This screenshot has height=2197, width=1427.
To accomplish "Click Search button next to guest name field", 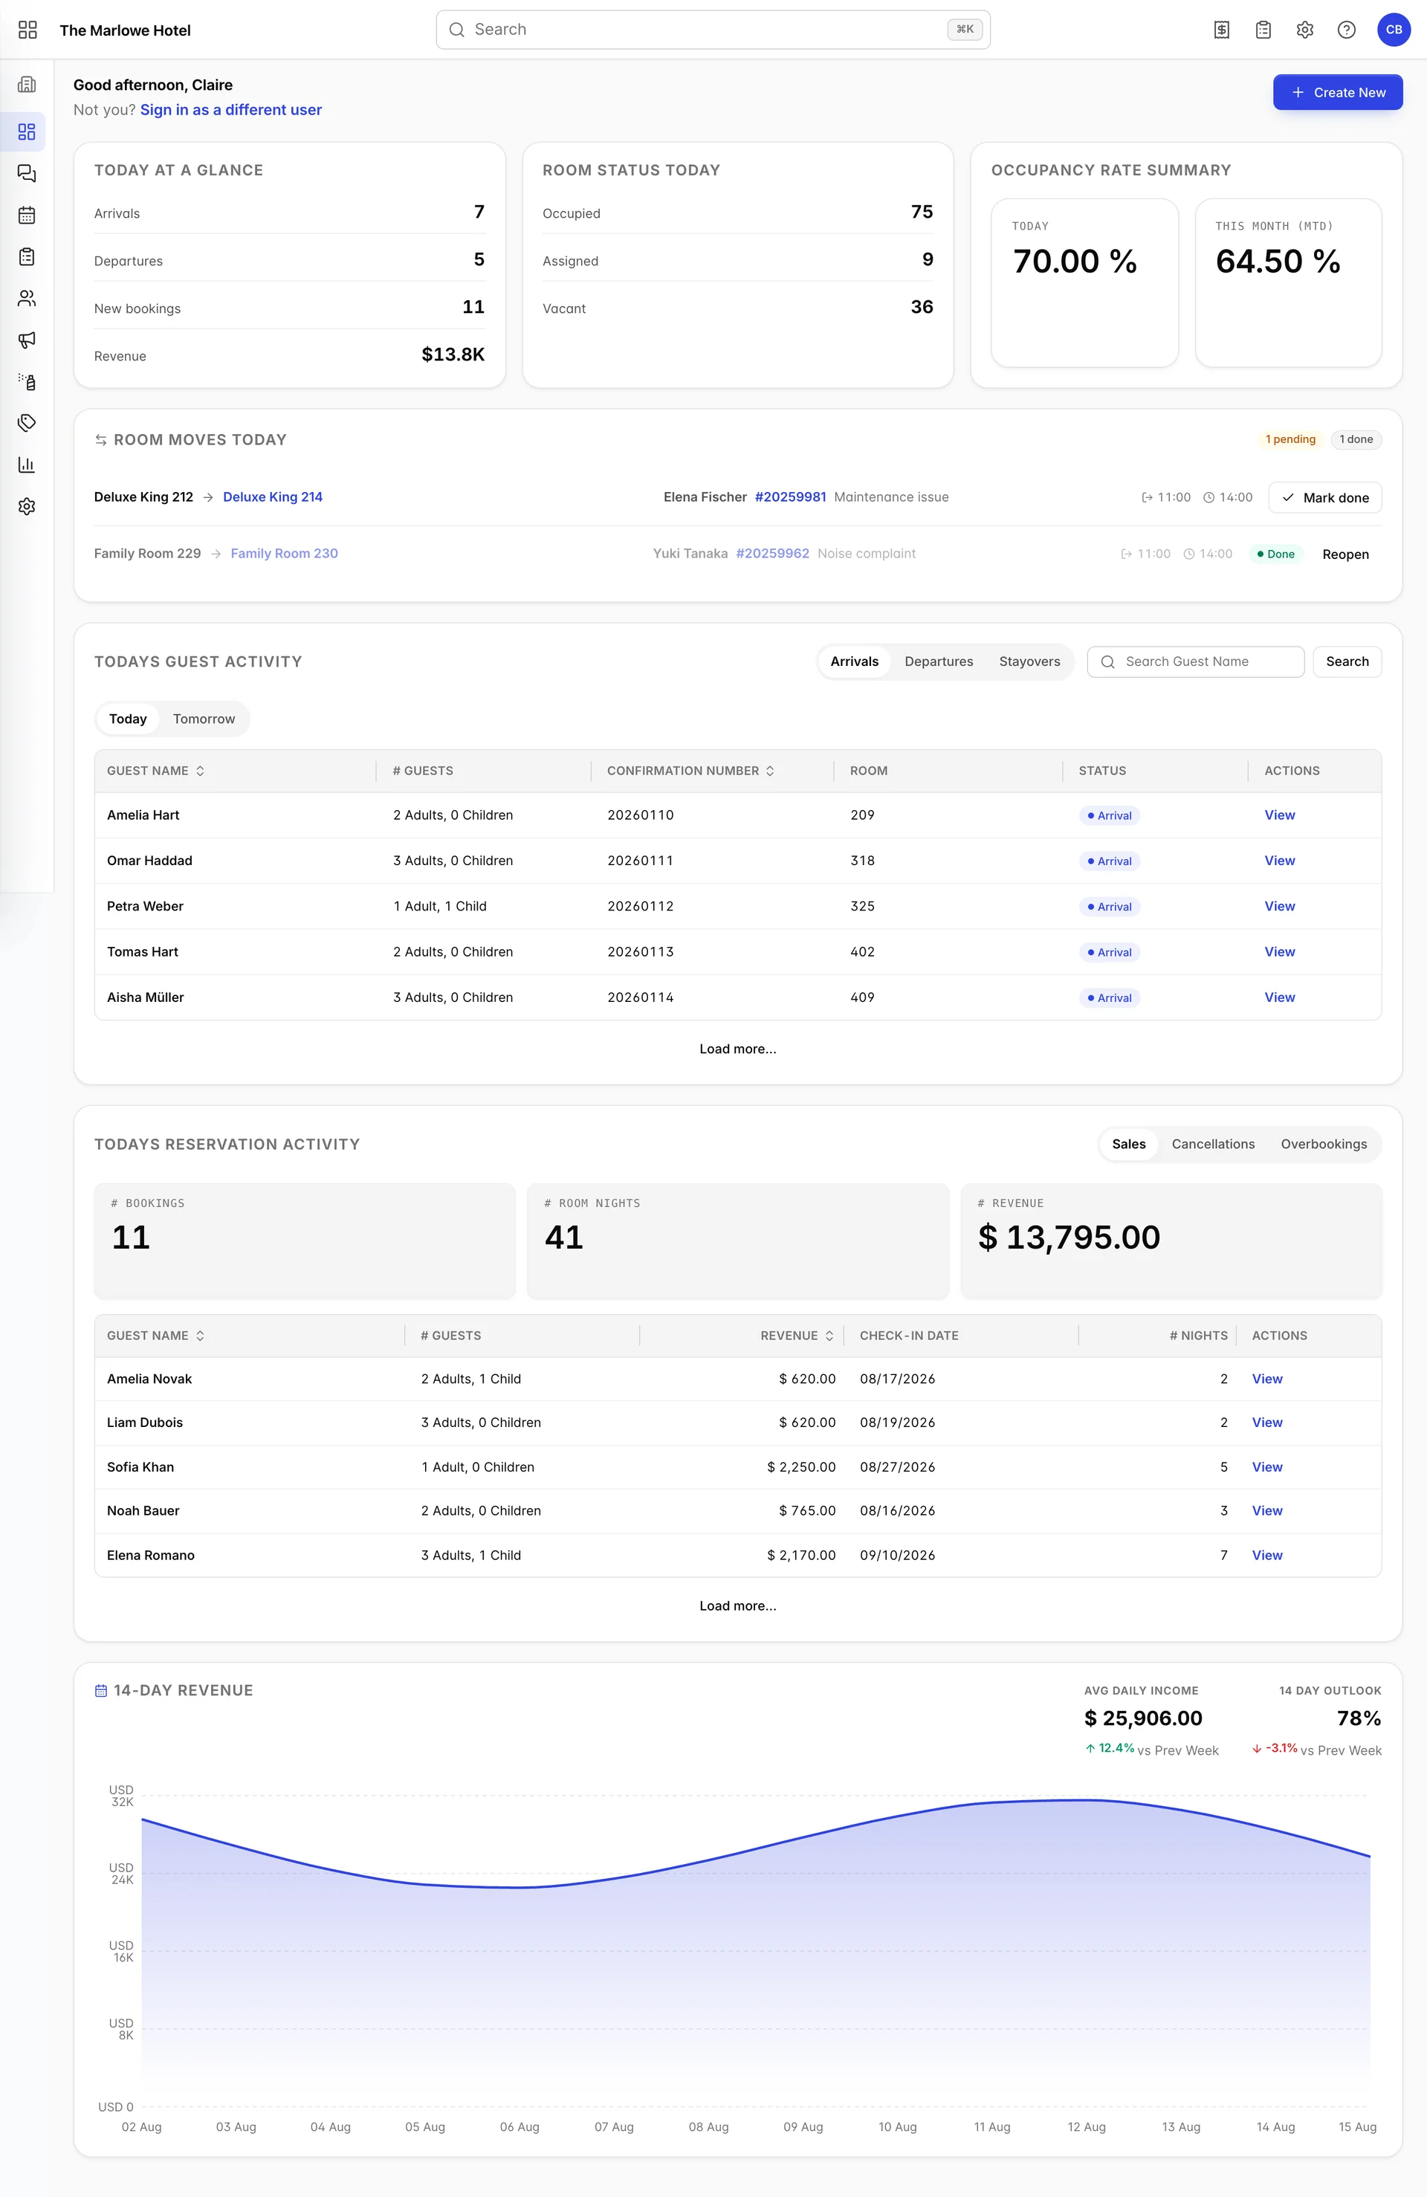I will 1347,662.
